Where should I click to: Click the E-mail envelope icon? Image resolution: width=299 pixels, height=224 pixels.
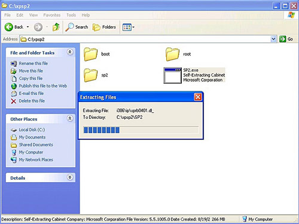(x=14, y=94)
